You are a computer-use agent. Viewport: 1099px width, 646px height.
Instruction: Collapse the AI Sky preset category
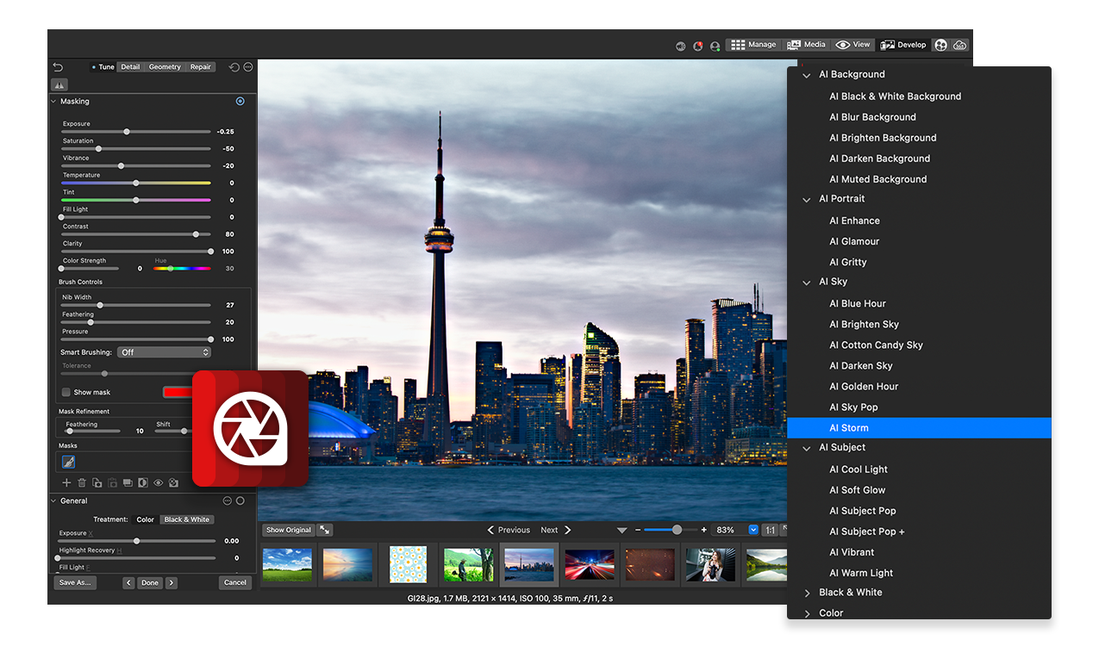[807, 282]
